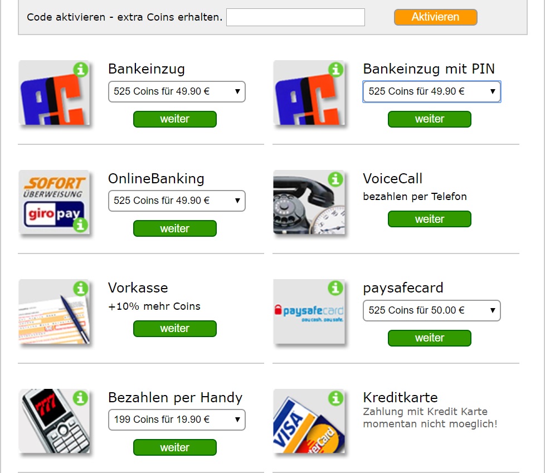The image size is (545, 473).
Task: Open Bankeinzug coins amount dropdown
Action: coord(177,91)
